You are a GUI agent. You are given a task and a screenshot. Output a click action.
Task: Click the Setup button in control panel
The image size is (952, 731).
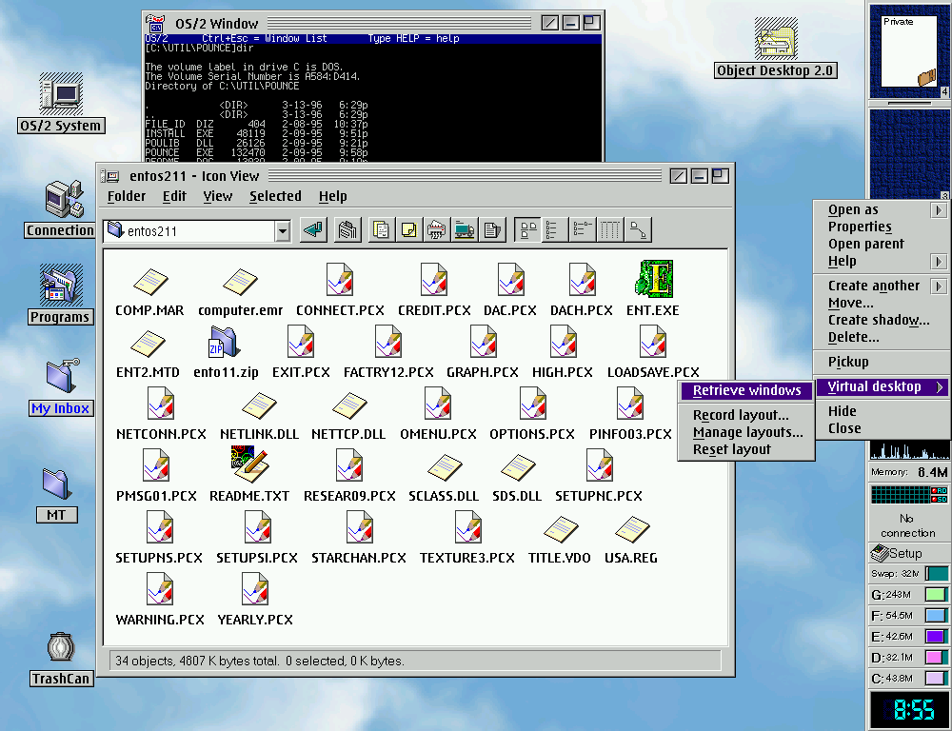click(908, 553)
